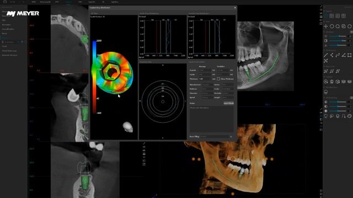Select Annotation in the left sidebar
This screenshot has width=353, height=198.
[x=7, y=25]
